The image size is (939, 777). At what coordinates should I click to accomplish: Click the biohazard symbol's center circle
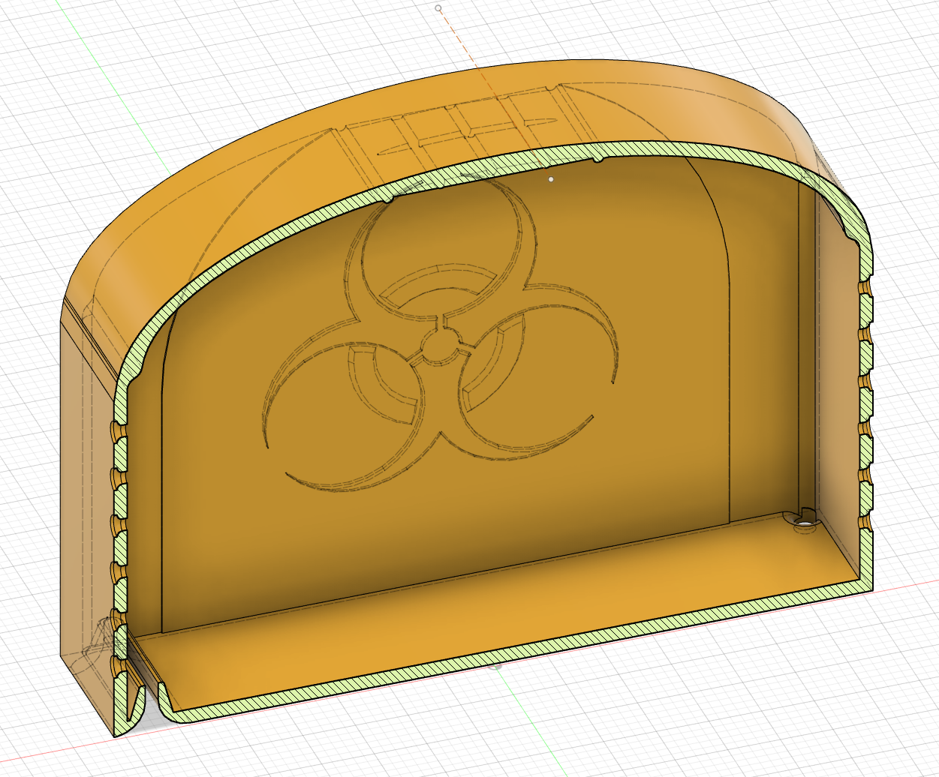tap(440, 347)
